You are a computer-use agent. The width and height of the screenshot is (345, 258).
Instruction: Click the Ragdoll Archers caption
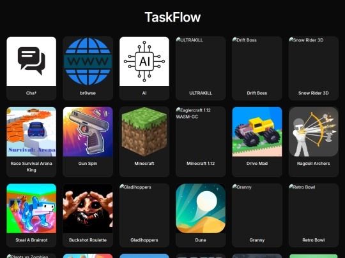(x=314, y=164)
